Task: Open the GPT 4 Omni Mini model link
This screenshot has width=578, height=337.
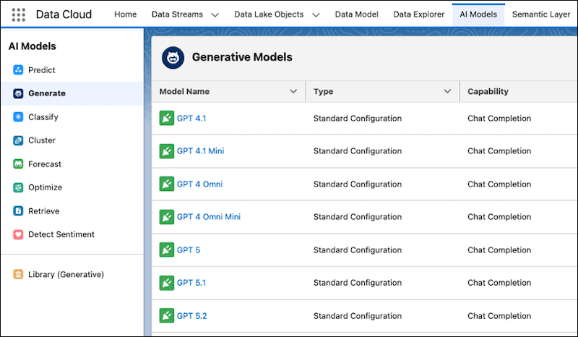Action: click(208, 217)
